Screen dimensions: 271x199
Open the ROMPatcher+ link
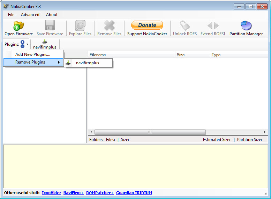click(x=100, y=193)
